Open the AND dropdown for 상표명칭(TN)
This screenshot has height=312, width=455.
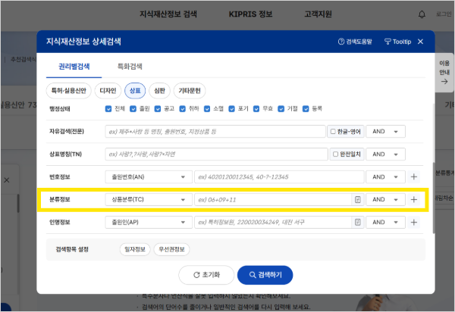tap(385, 154)
